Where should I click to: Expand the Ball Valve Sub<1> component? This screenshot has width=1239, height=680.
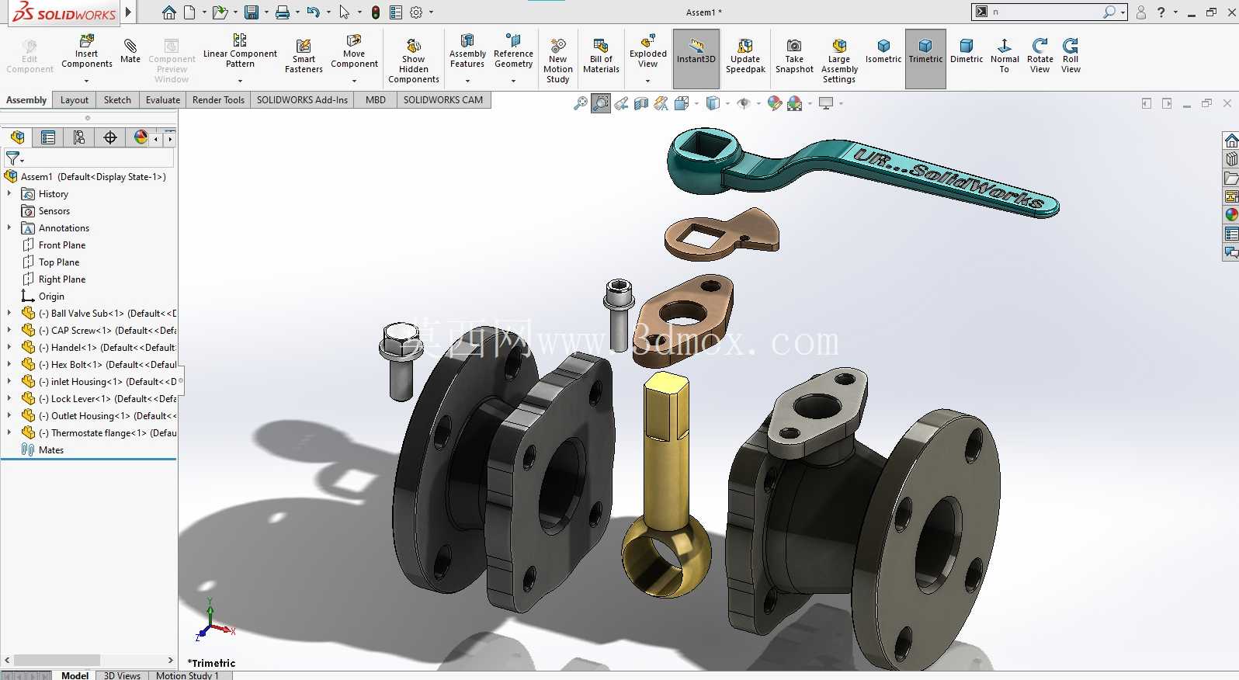click(x=9, y=313)
